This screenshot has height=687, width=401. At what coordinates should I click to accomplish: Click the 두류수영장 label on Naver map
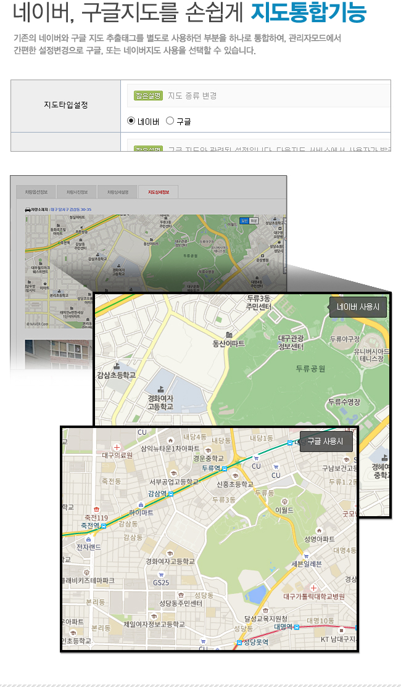[x=344, y=401]
